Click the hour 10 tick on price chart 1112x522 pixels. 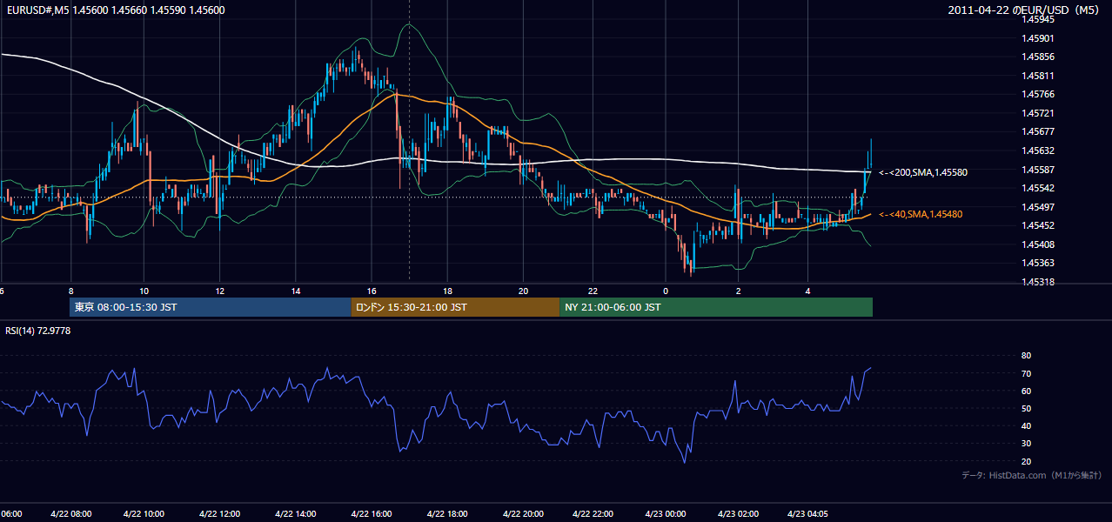tap(144, 291)
